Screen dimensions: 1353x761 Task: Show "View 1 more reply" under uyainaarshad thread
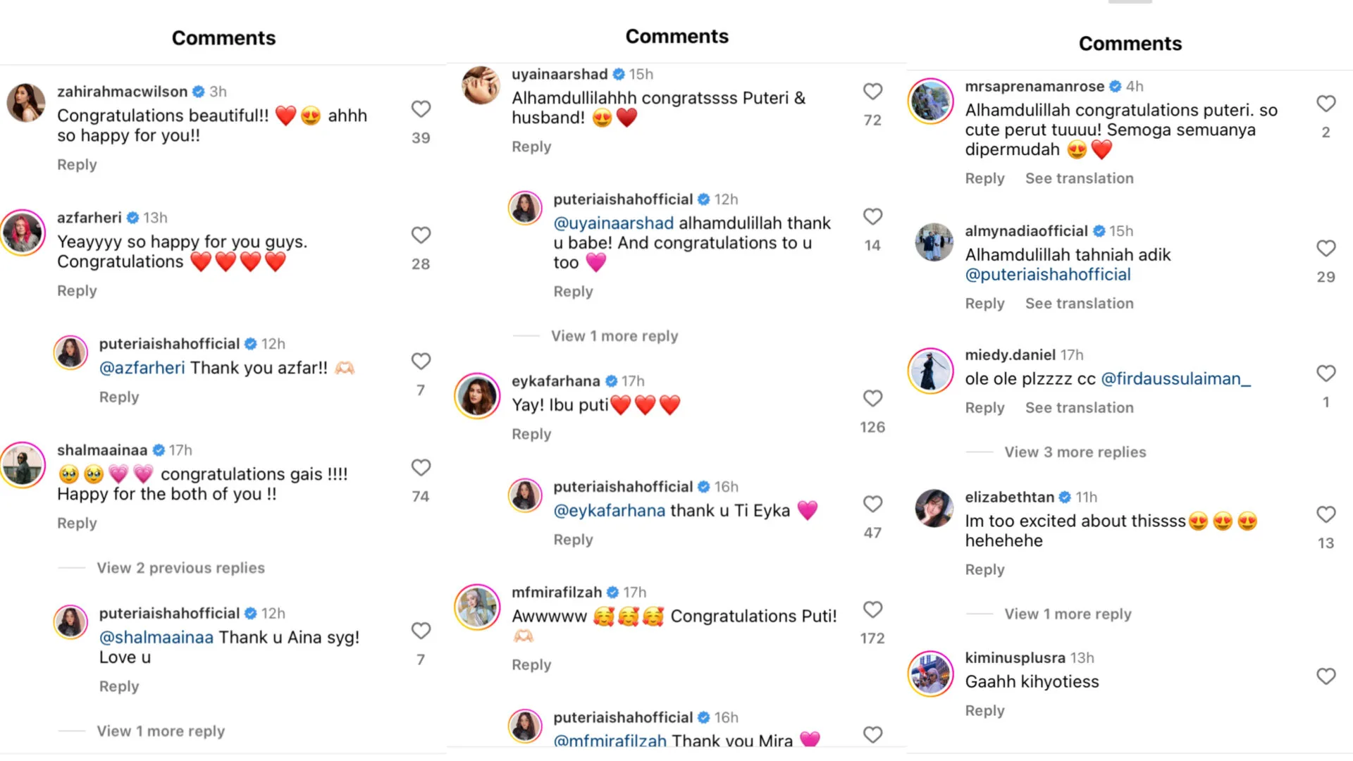point(614,336)
